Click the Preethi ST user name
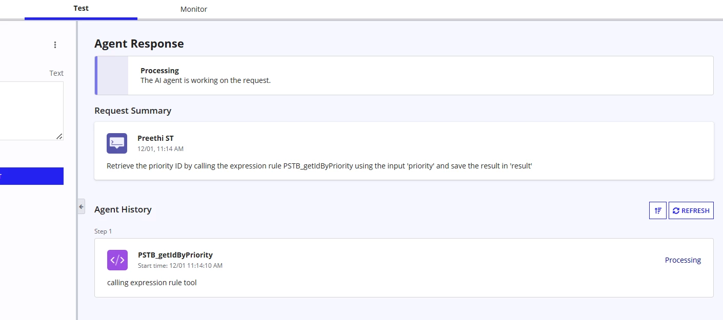 point(155,138)
